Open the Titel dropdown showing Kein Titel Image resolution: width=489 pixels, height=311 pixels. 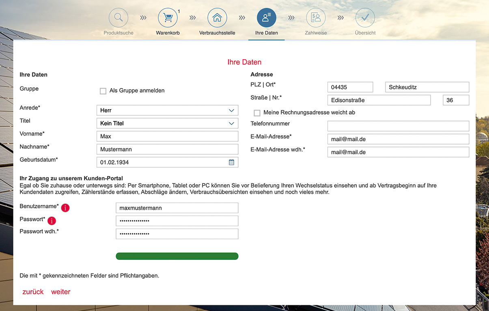pyautogui.click(x=167, y=123)
